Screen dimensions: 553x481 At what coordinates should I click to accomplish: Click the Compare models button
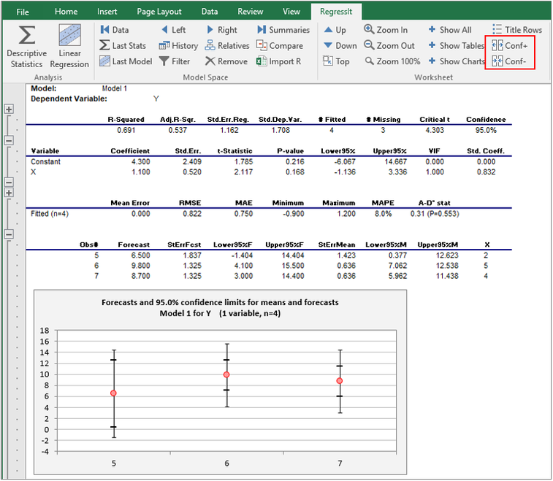[x=280, y=45]
